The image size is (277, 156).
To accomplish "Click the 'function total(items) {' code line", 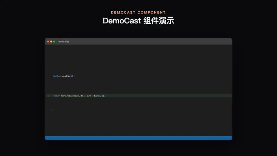I will (63, 76).
